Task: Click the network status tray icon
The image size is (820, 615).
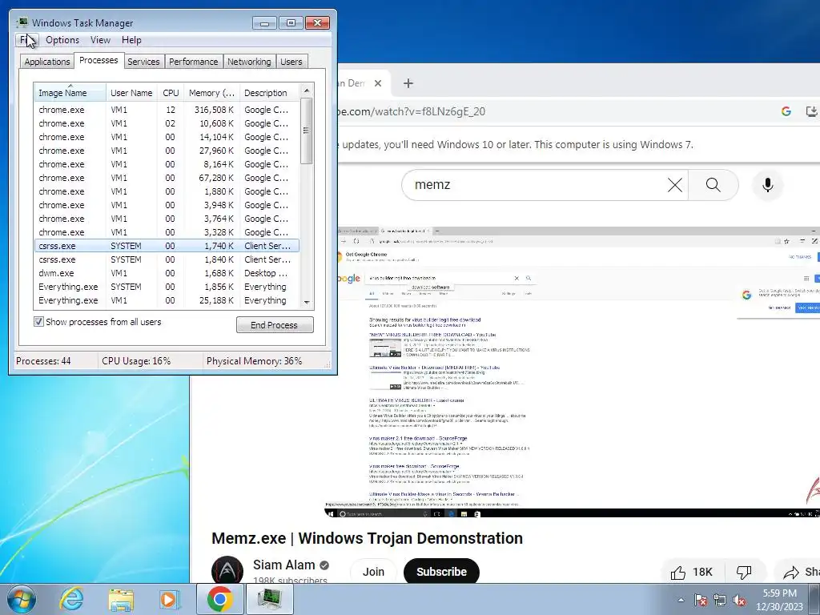Action: (720, 600)
